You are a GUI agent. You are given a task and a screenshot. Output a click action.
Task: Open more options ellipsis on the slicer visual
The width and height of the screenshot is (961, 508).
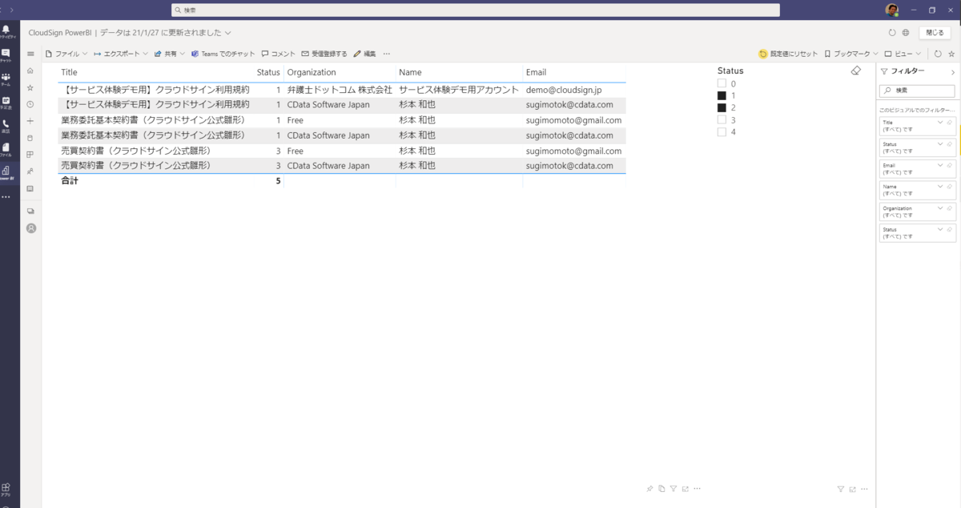(x=865, y=489)
